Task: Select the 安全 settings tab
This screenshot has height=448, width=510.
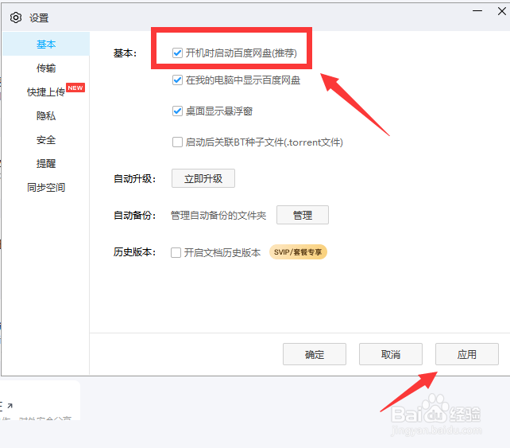Action: 46,140
